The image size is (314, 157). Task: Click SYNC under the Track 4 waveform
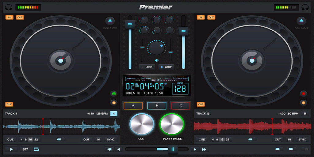click(111, 140)
